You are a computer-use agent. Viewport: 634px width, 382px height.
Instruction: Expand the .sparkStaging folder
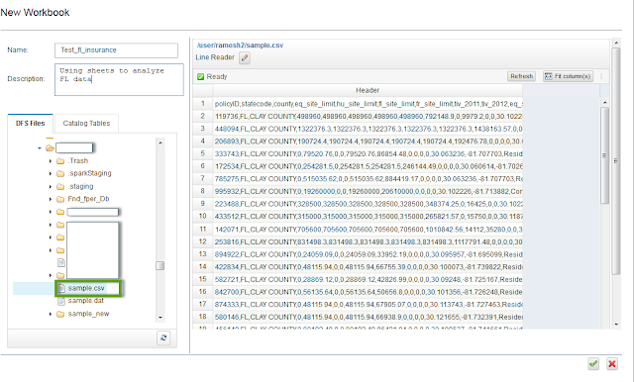(x=51, y=173)
